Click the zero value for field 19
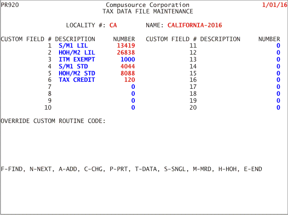Screen dimensions: 288x215 coord(278,100)
